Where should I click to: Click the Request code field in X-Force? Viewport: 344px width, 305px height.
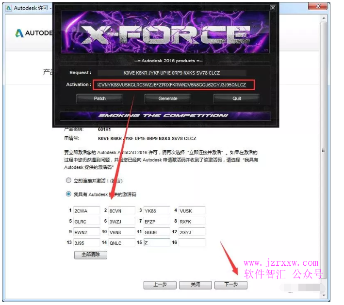tap(172, 73)
